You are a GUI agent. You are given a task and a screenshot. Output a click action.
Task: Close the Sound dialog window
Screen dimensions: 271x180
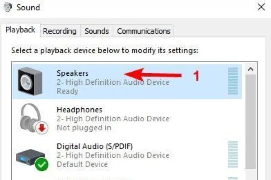coord(261,7)
